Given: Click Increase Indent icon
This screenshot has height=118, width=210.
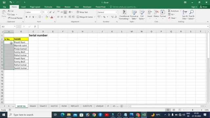Looking at the screenshot, I should coord(73,17).
